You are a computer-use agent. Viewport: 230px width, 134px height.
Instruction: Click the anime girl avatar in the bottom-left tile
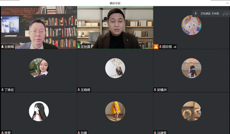[x=39, y=111]
